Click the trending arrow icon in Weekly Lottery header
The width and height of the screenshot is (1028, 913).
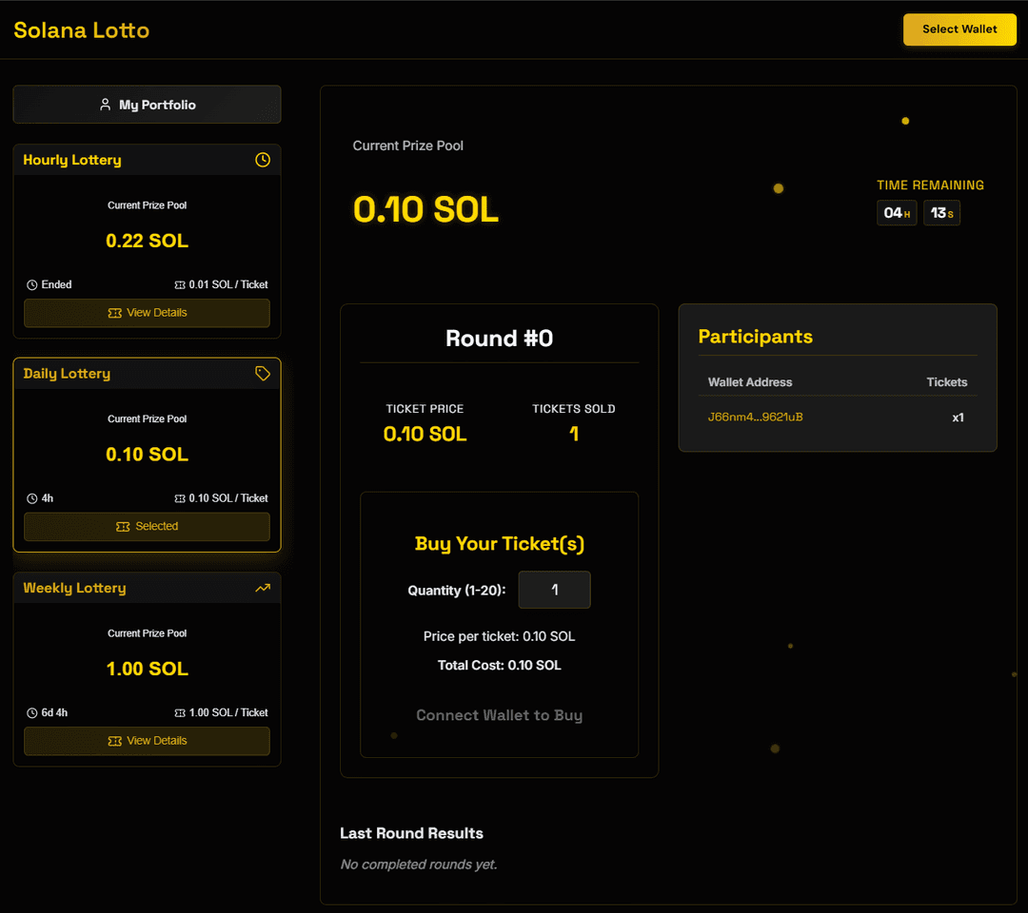click(x=263, y=588)
